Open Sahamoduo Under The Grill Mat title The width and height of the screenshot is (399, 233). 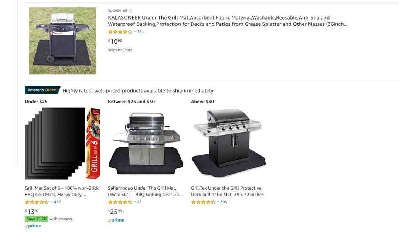click(145, 191)
